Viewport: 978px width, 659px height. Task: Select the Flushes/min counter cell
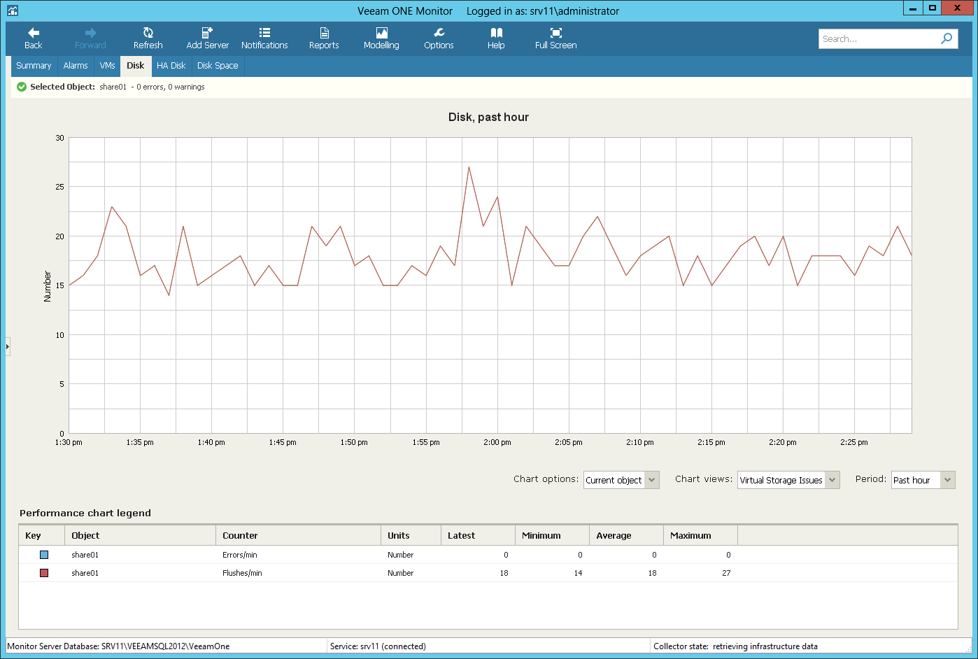pyautogui.click(x=242, y=573)
